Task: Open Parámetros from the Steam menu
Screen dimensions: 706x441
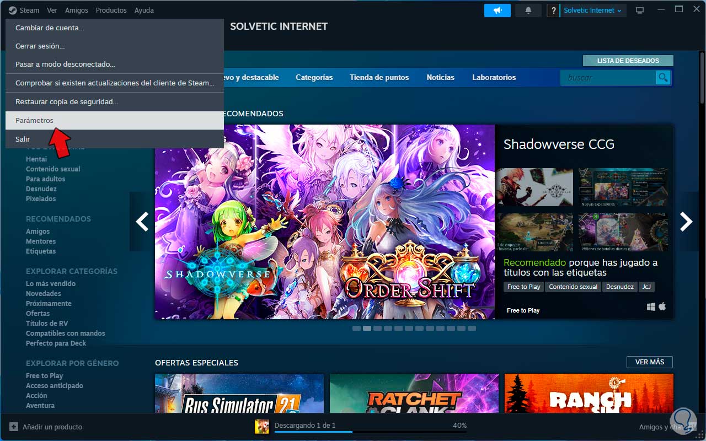Action: click(115, 120)
